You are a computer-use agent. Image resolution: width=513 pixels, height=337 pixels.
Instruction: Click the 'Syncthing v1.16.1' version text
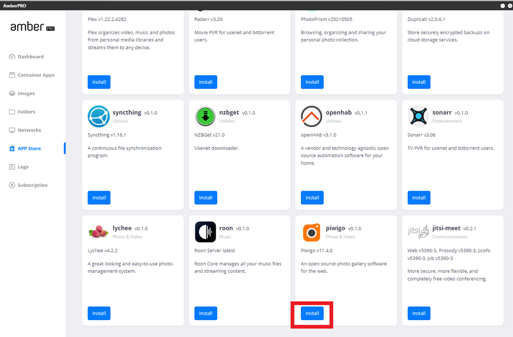[107, 135]
